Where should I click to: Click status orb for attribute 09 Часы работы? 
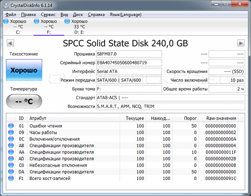coord(11,132)
